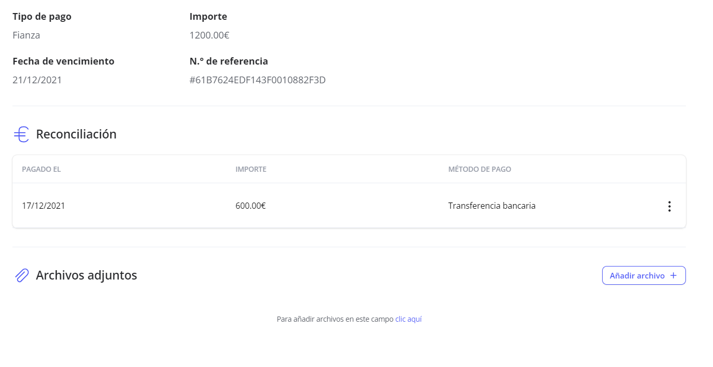This screenshot has height=367, width=713.
Task: Select the Transferencia bancaria cell
Action: (491, 206)
